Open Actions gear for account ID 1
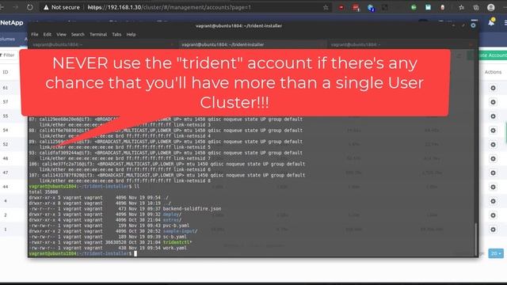The height and width of the screenshot is (285, 507). 493,230
